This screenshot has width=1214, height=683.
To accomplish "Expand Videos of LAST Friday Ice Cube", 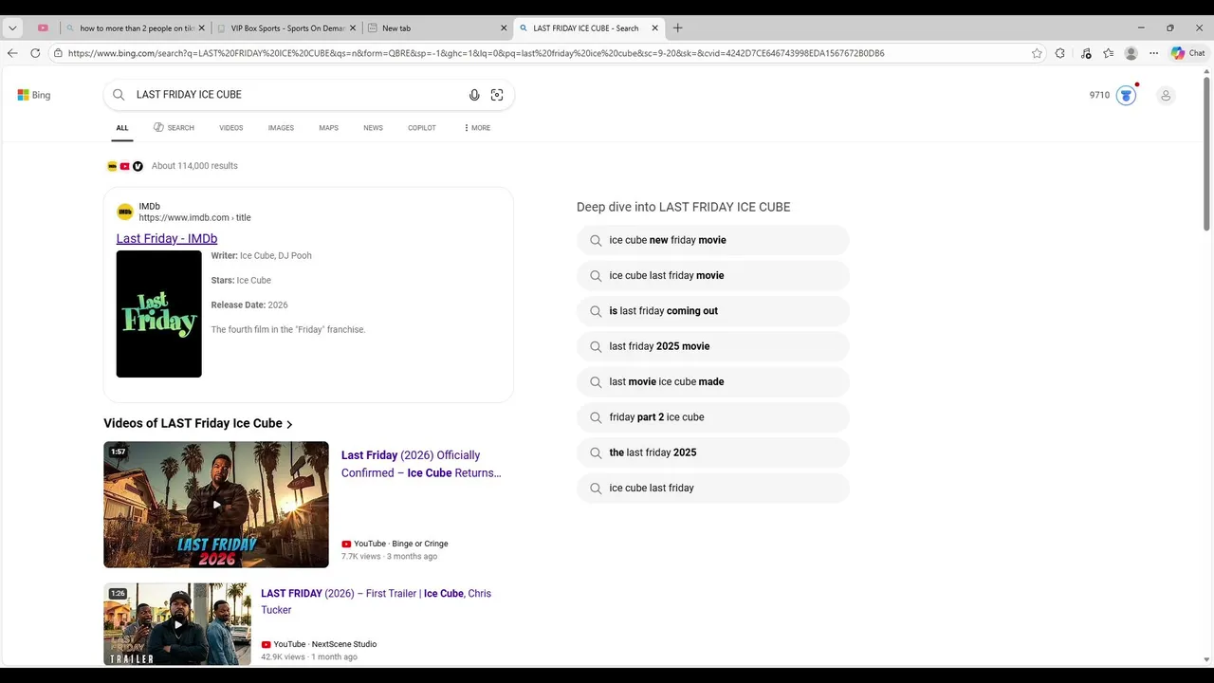I will tap(197, 423).
